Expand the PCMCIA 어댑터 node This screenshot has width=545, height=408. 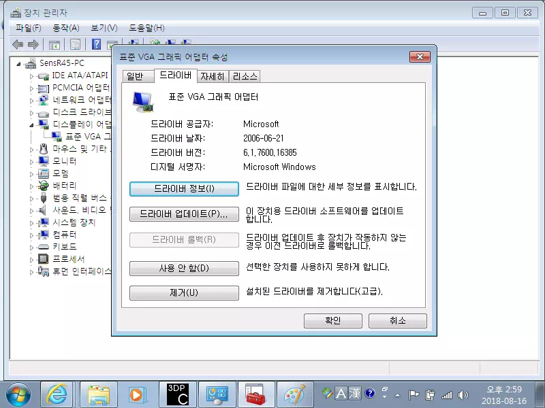31,89
